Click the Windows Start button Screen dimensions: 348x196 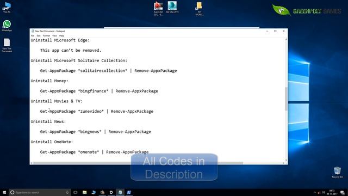click(x=4, y=192)
